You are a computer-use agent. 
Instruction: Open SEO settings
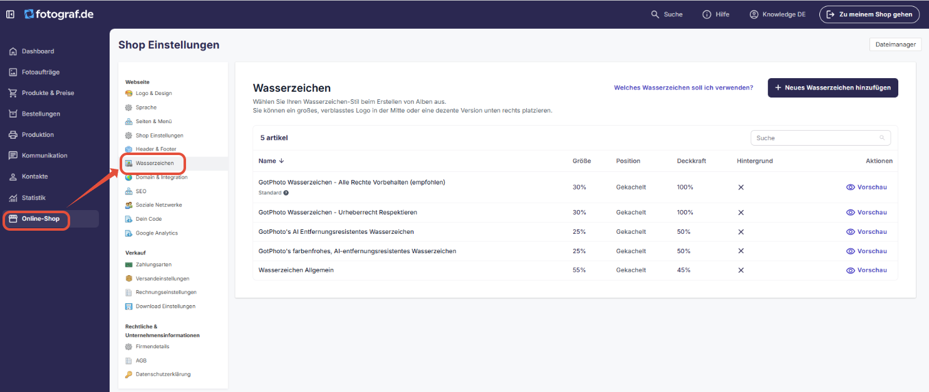click(141, 191)
